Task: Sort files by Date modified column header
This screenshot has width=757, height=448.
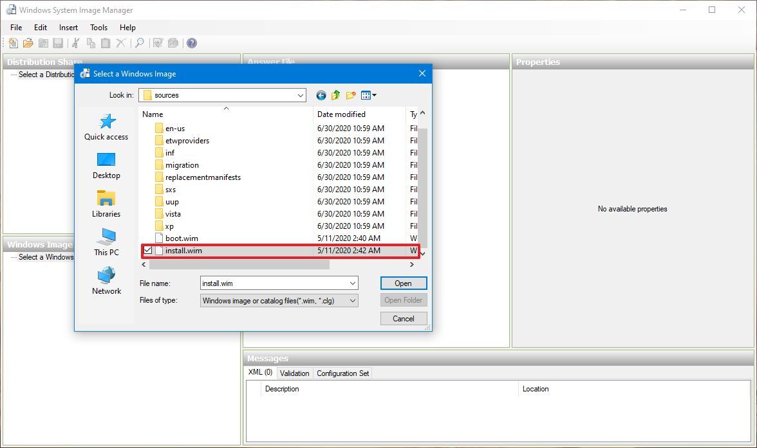Action: point(359,114)
